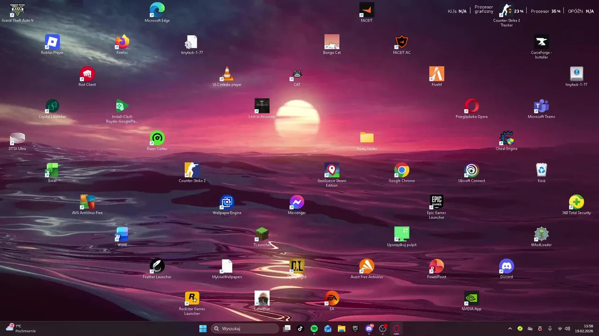Viewport: 599px width, 336px height.
Task: Select the CurseForge Installer icon
Action: [541, 47]
